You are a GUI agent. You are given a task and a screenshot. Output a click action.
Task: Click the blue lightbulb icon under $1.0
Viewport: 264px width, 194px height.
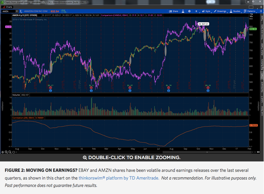click(91, 91)
